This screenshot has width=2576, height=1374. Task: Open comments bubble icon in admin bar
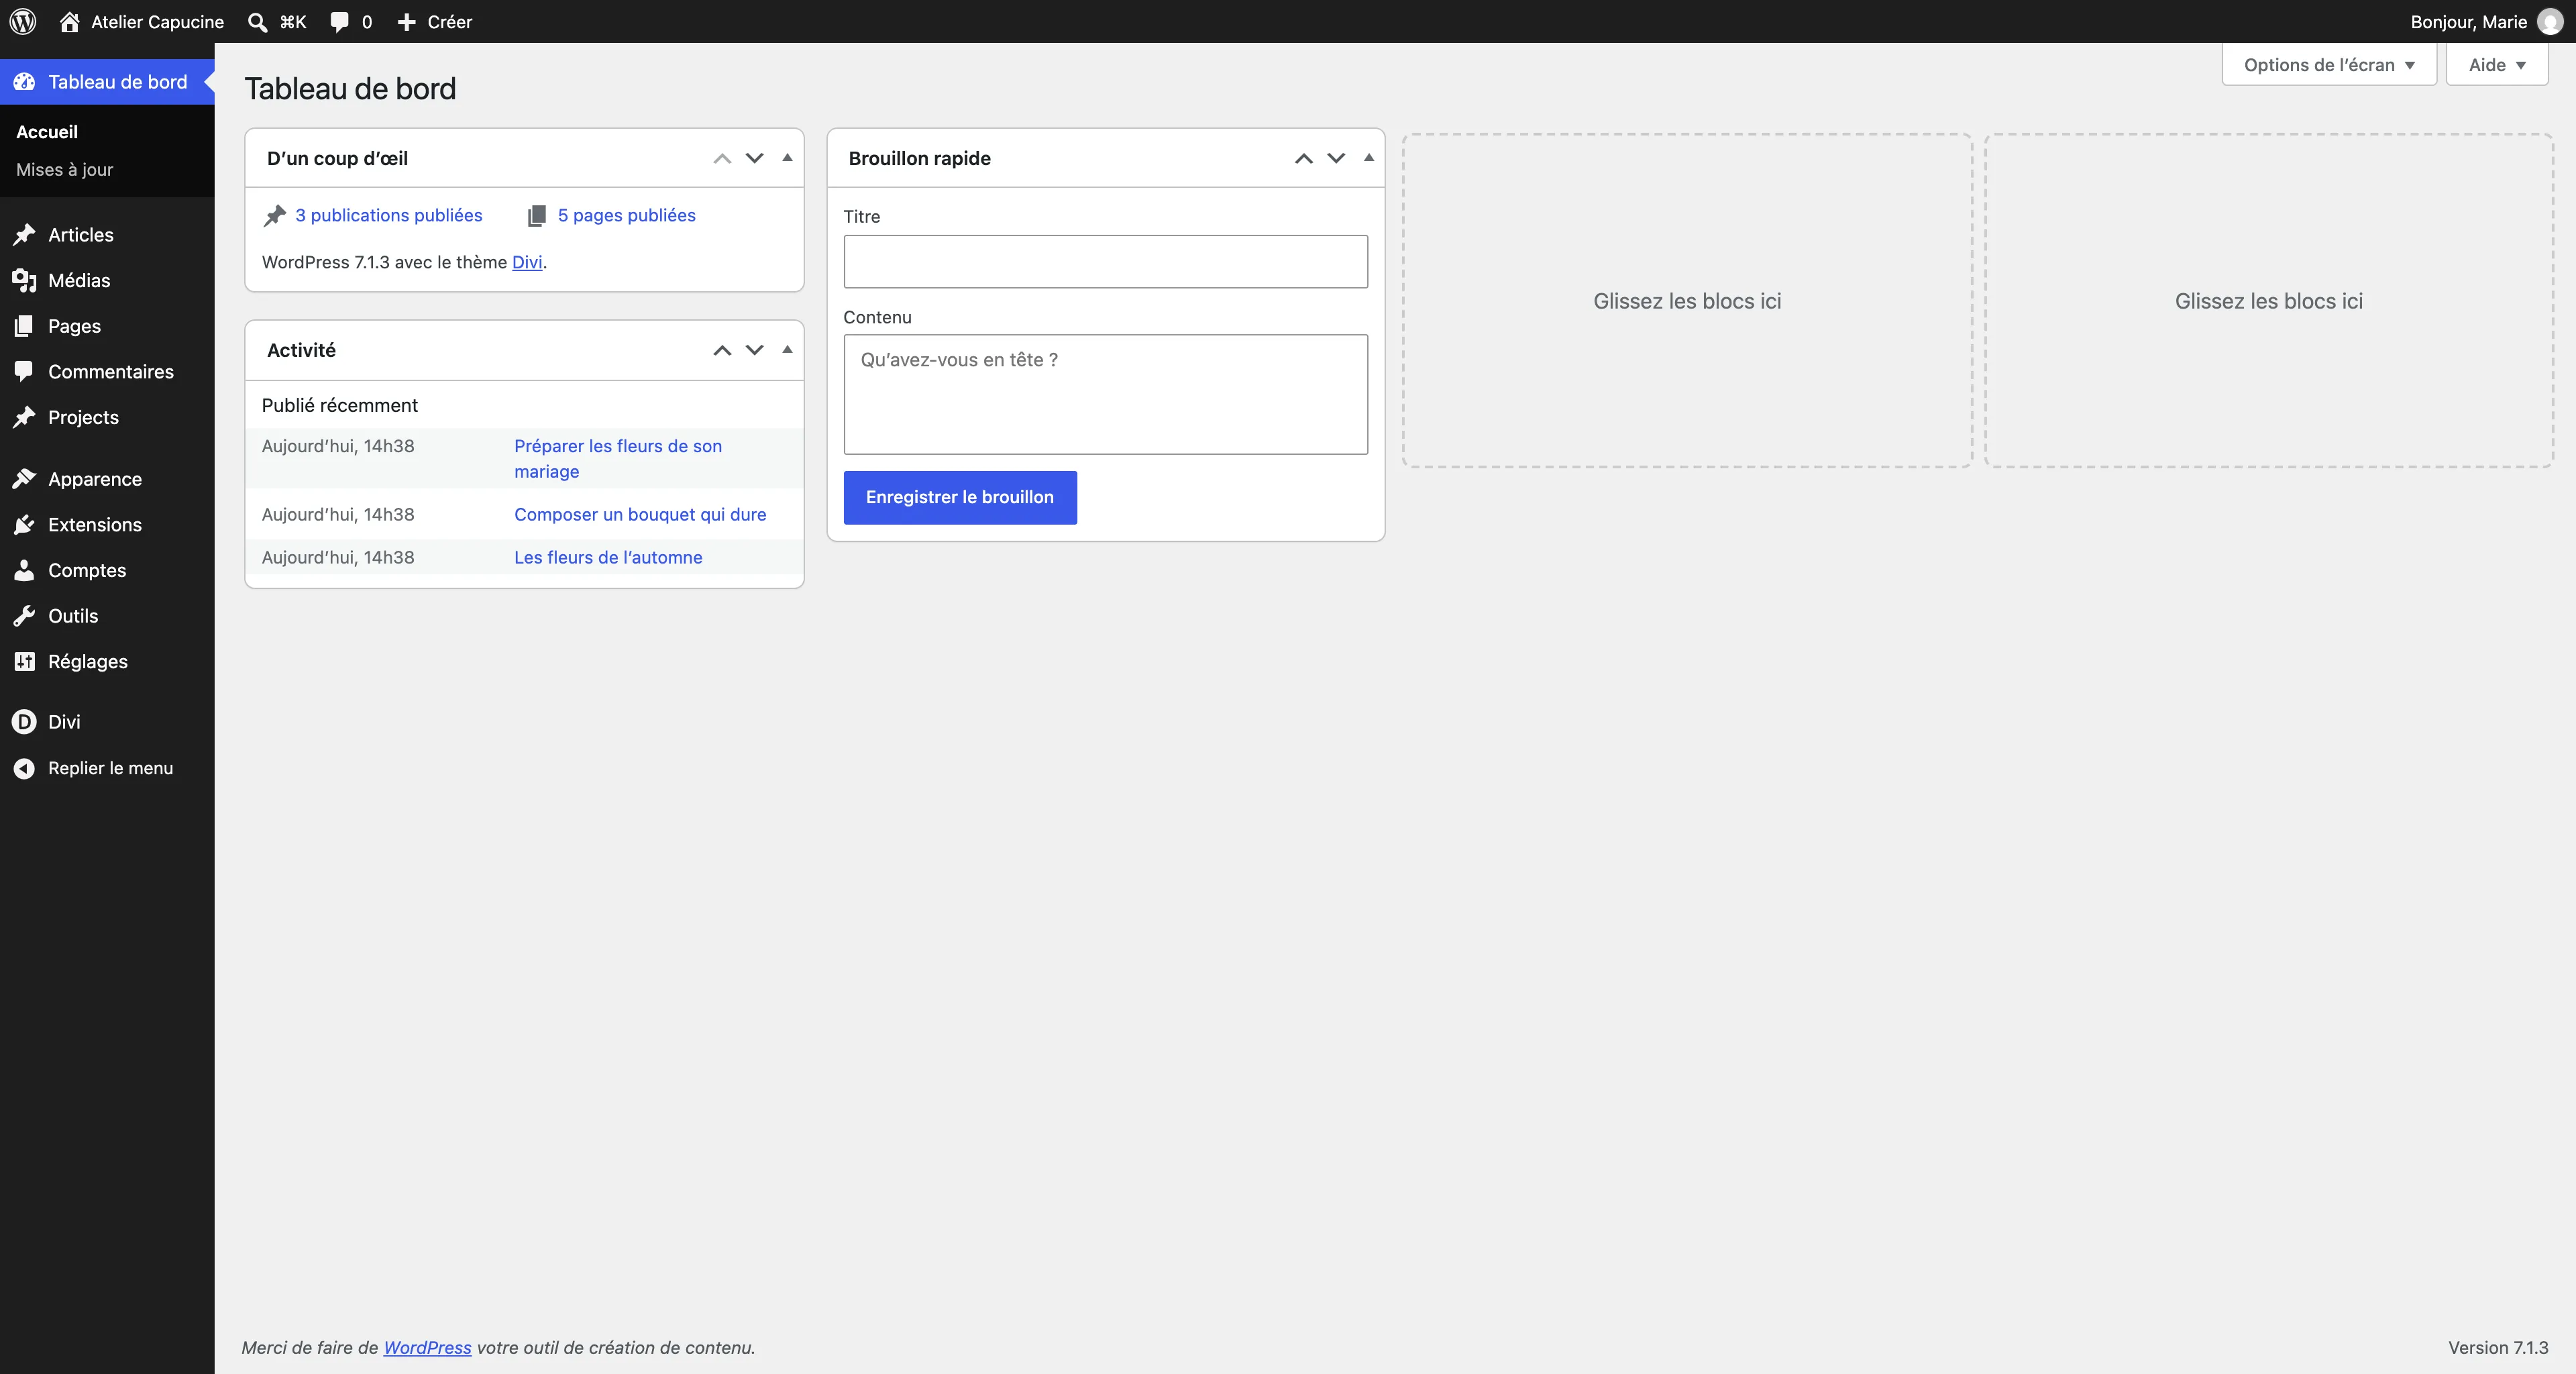coord(340,22)
